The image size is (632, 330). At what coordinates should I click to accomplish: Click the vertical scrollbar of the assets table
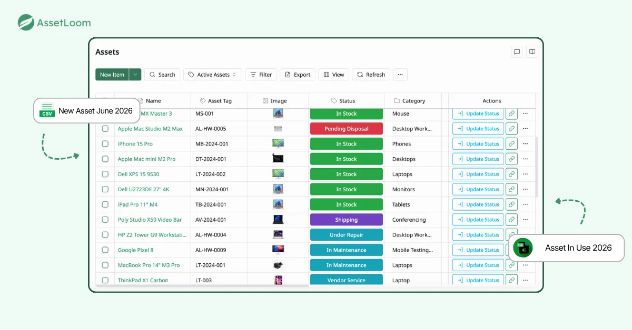pos(537,167)
